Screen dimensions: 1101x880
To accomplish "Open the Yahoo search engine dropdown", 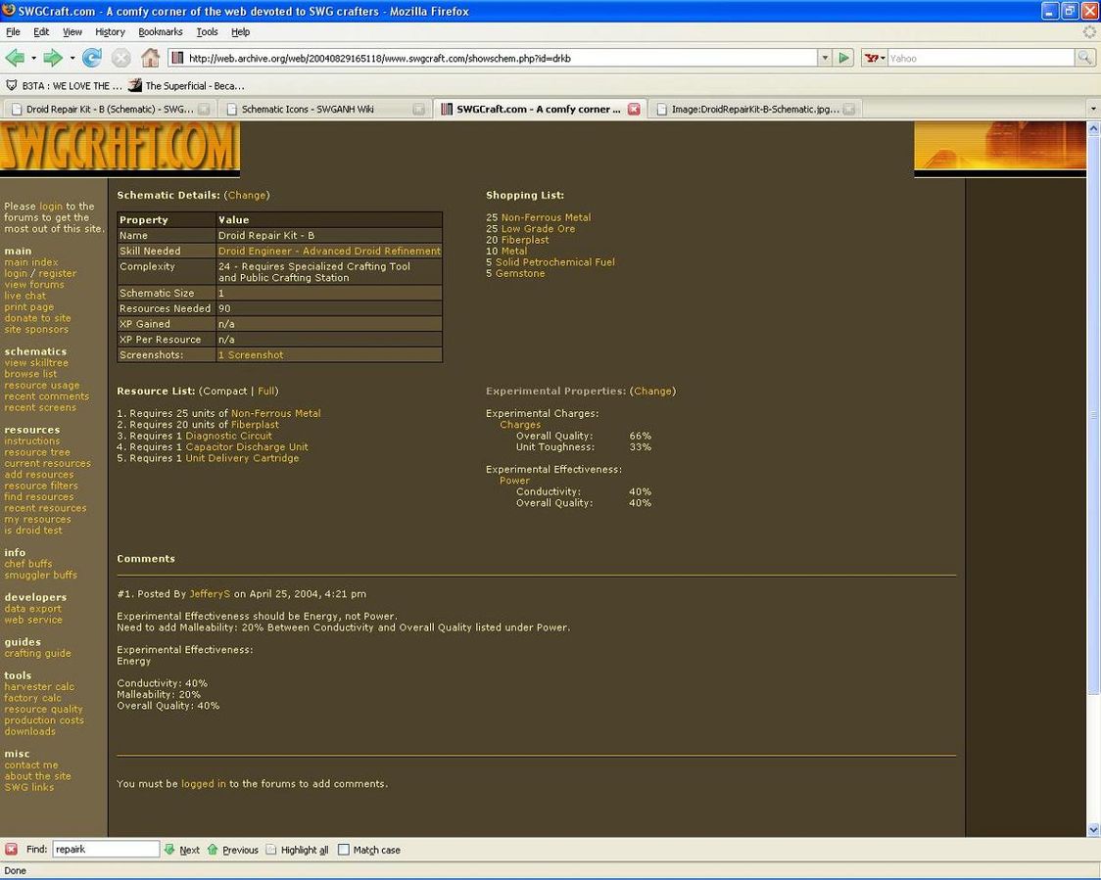I will tap(874, 59).
